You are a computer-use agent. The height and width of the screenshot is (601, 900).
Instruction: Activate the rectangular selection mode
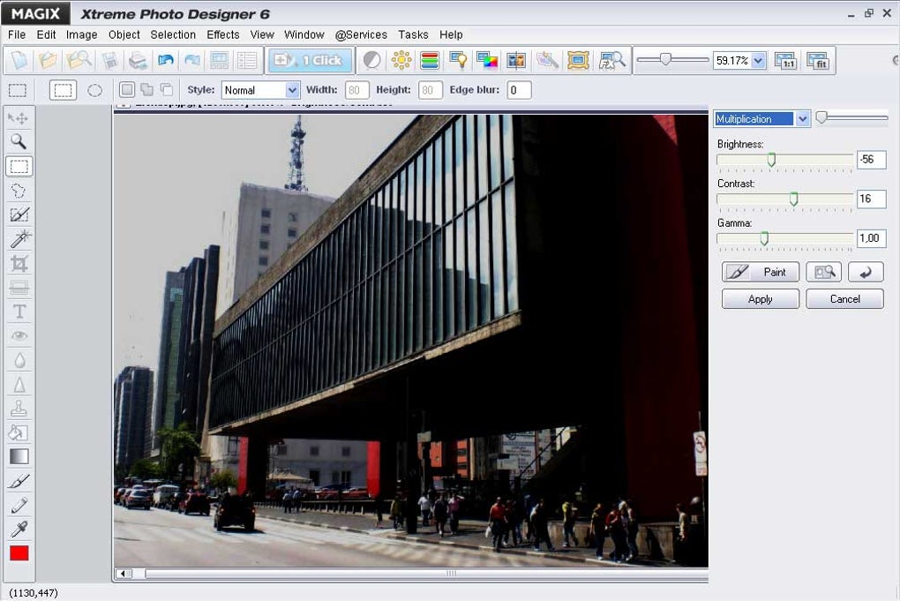(62, 89)
